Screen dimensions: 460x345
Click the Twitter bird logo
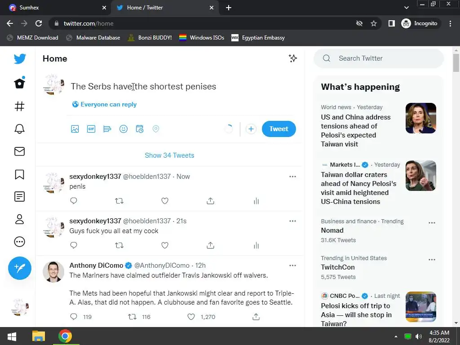click(20, 59)
